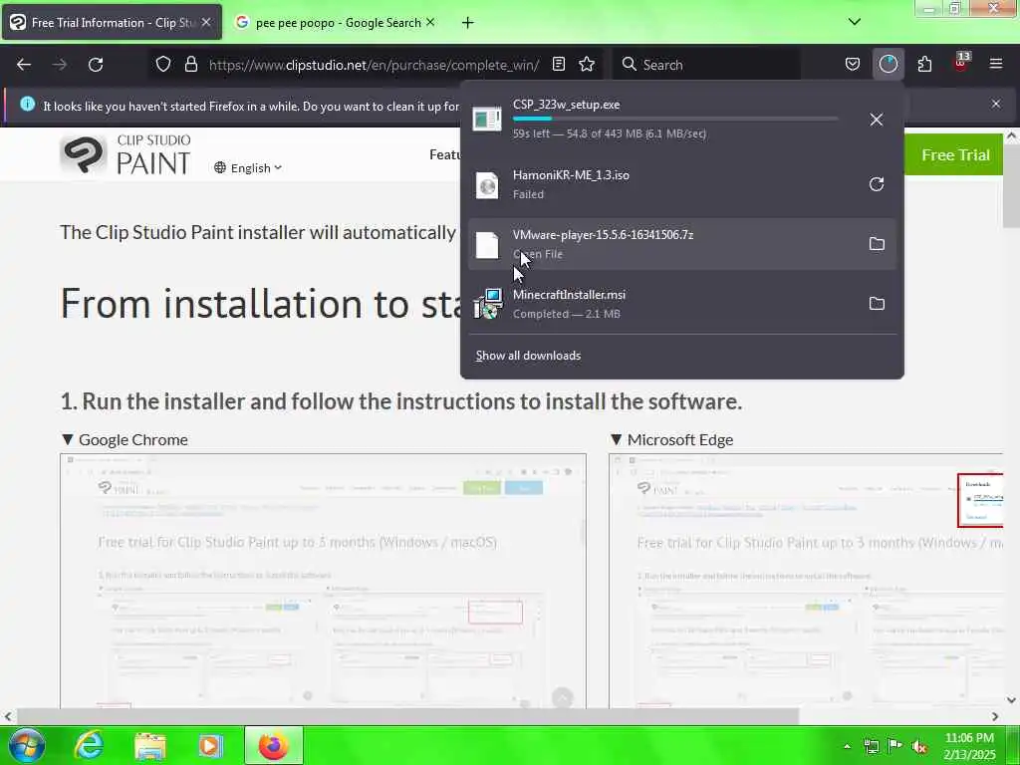The image size is (1020, 765).
Task: Click the clipstudio.net URL address field
Action: click(374, 65)
